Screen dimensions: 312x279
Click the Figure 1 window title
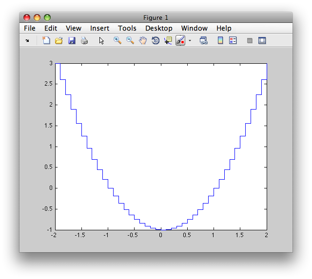[x=156, y=18]
